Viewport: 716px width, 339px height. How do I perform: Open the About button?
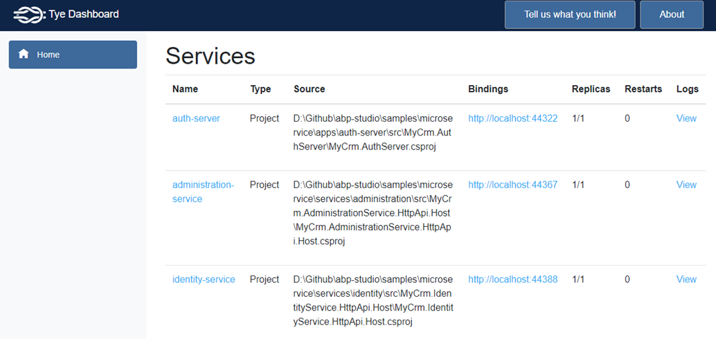tap(672, 15)
